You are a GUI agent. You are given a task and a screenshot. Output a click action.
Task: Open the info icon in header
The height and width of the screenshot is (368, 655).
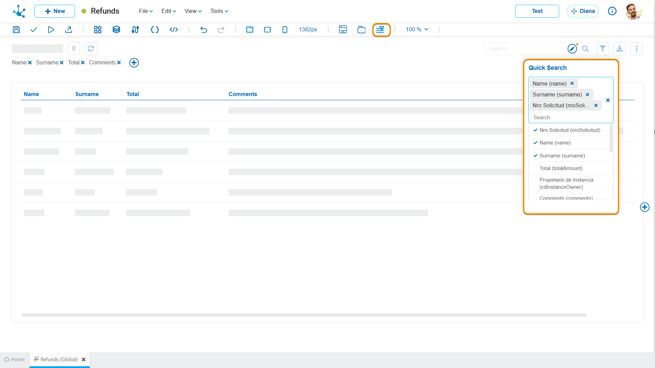tap(612, 11)
